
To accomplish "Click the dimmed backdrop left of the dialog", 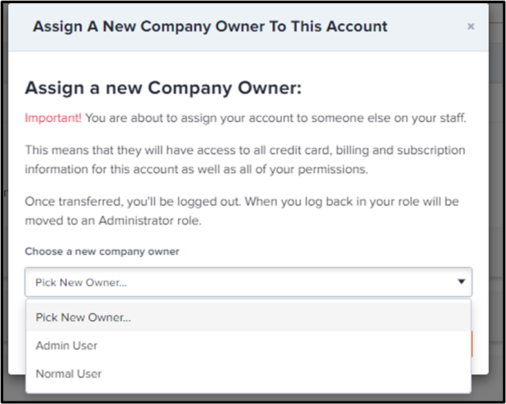I will point(5,193).
